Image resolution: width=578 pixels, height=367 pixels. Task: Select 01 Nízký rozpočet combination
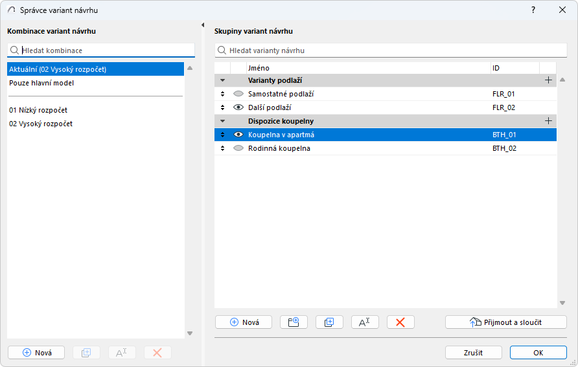tap(95, 110)
